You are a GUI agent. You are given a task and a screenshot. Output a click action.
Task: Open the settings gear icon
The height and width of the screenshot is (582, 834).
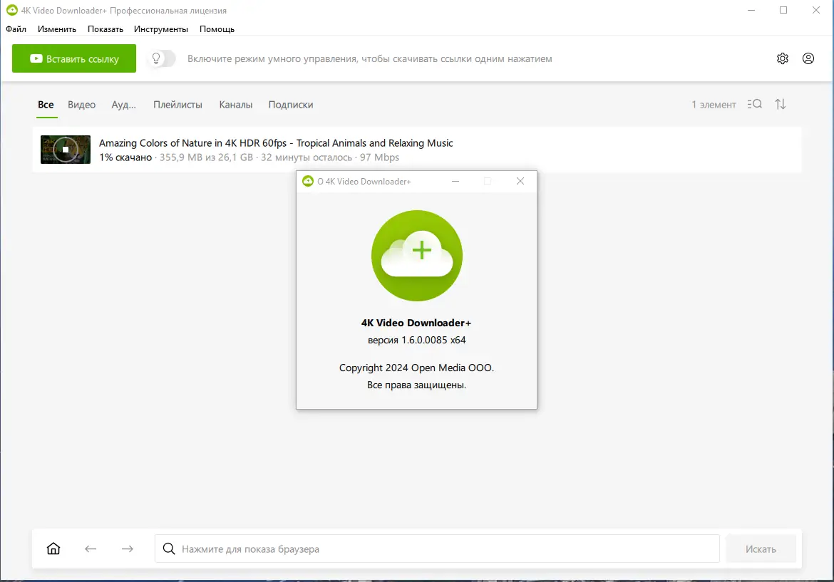[783, 58]
